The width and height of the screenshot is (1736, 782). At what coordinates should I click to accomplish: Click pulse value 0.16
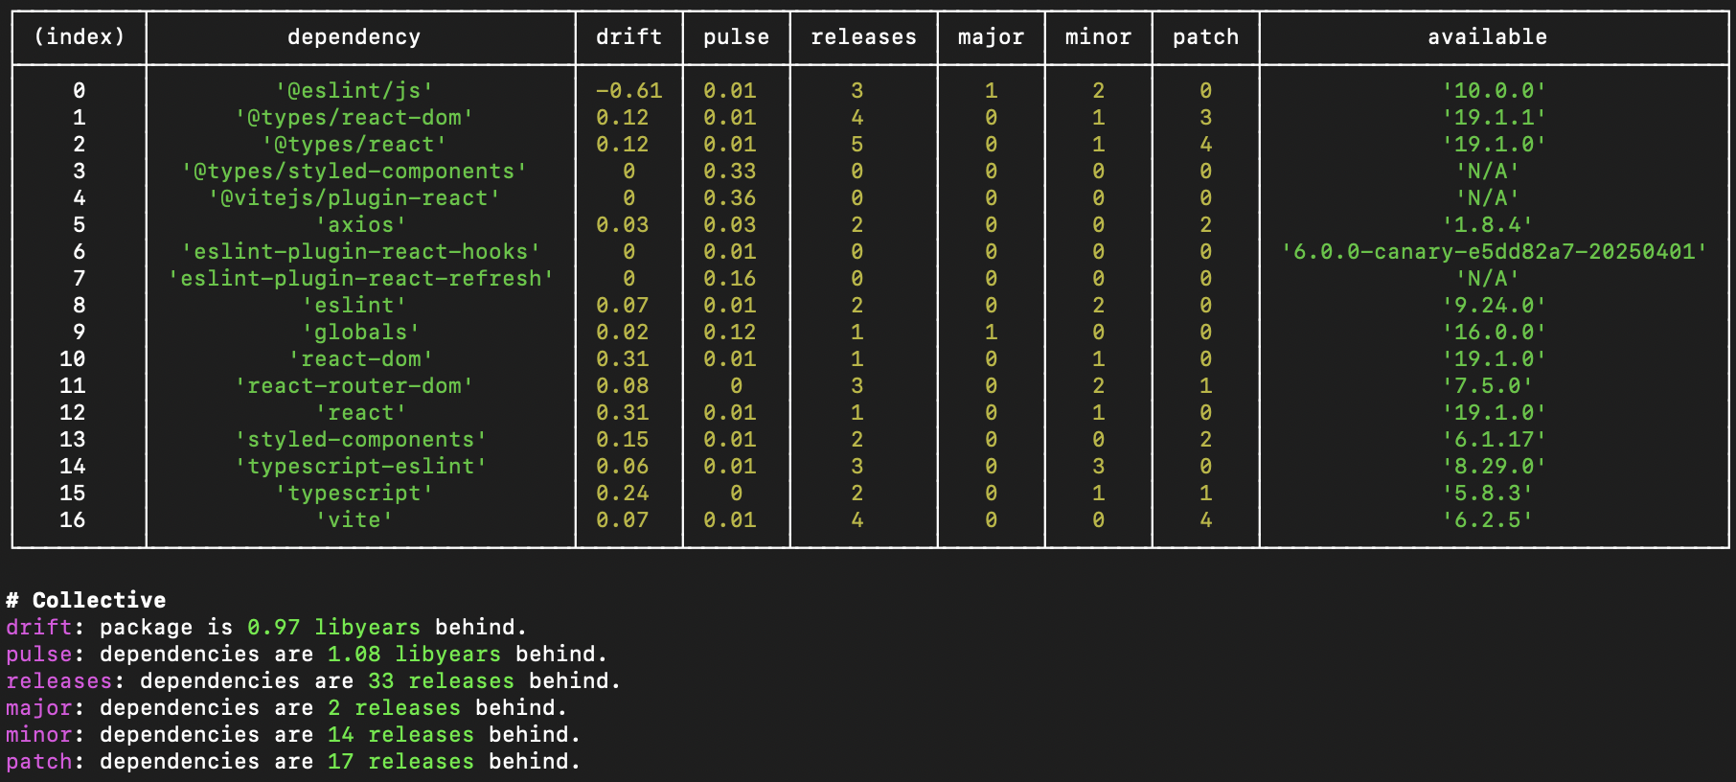point(730,279)
